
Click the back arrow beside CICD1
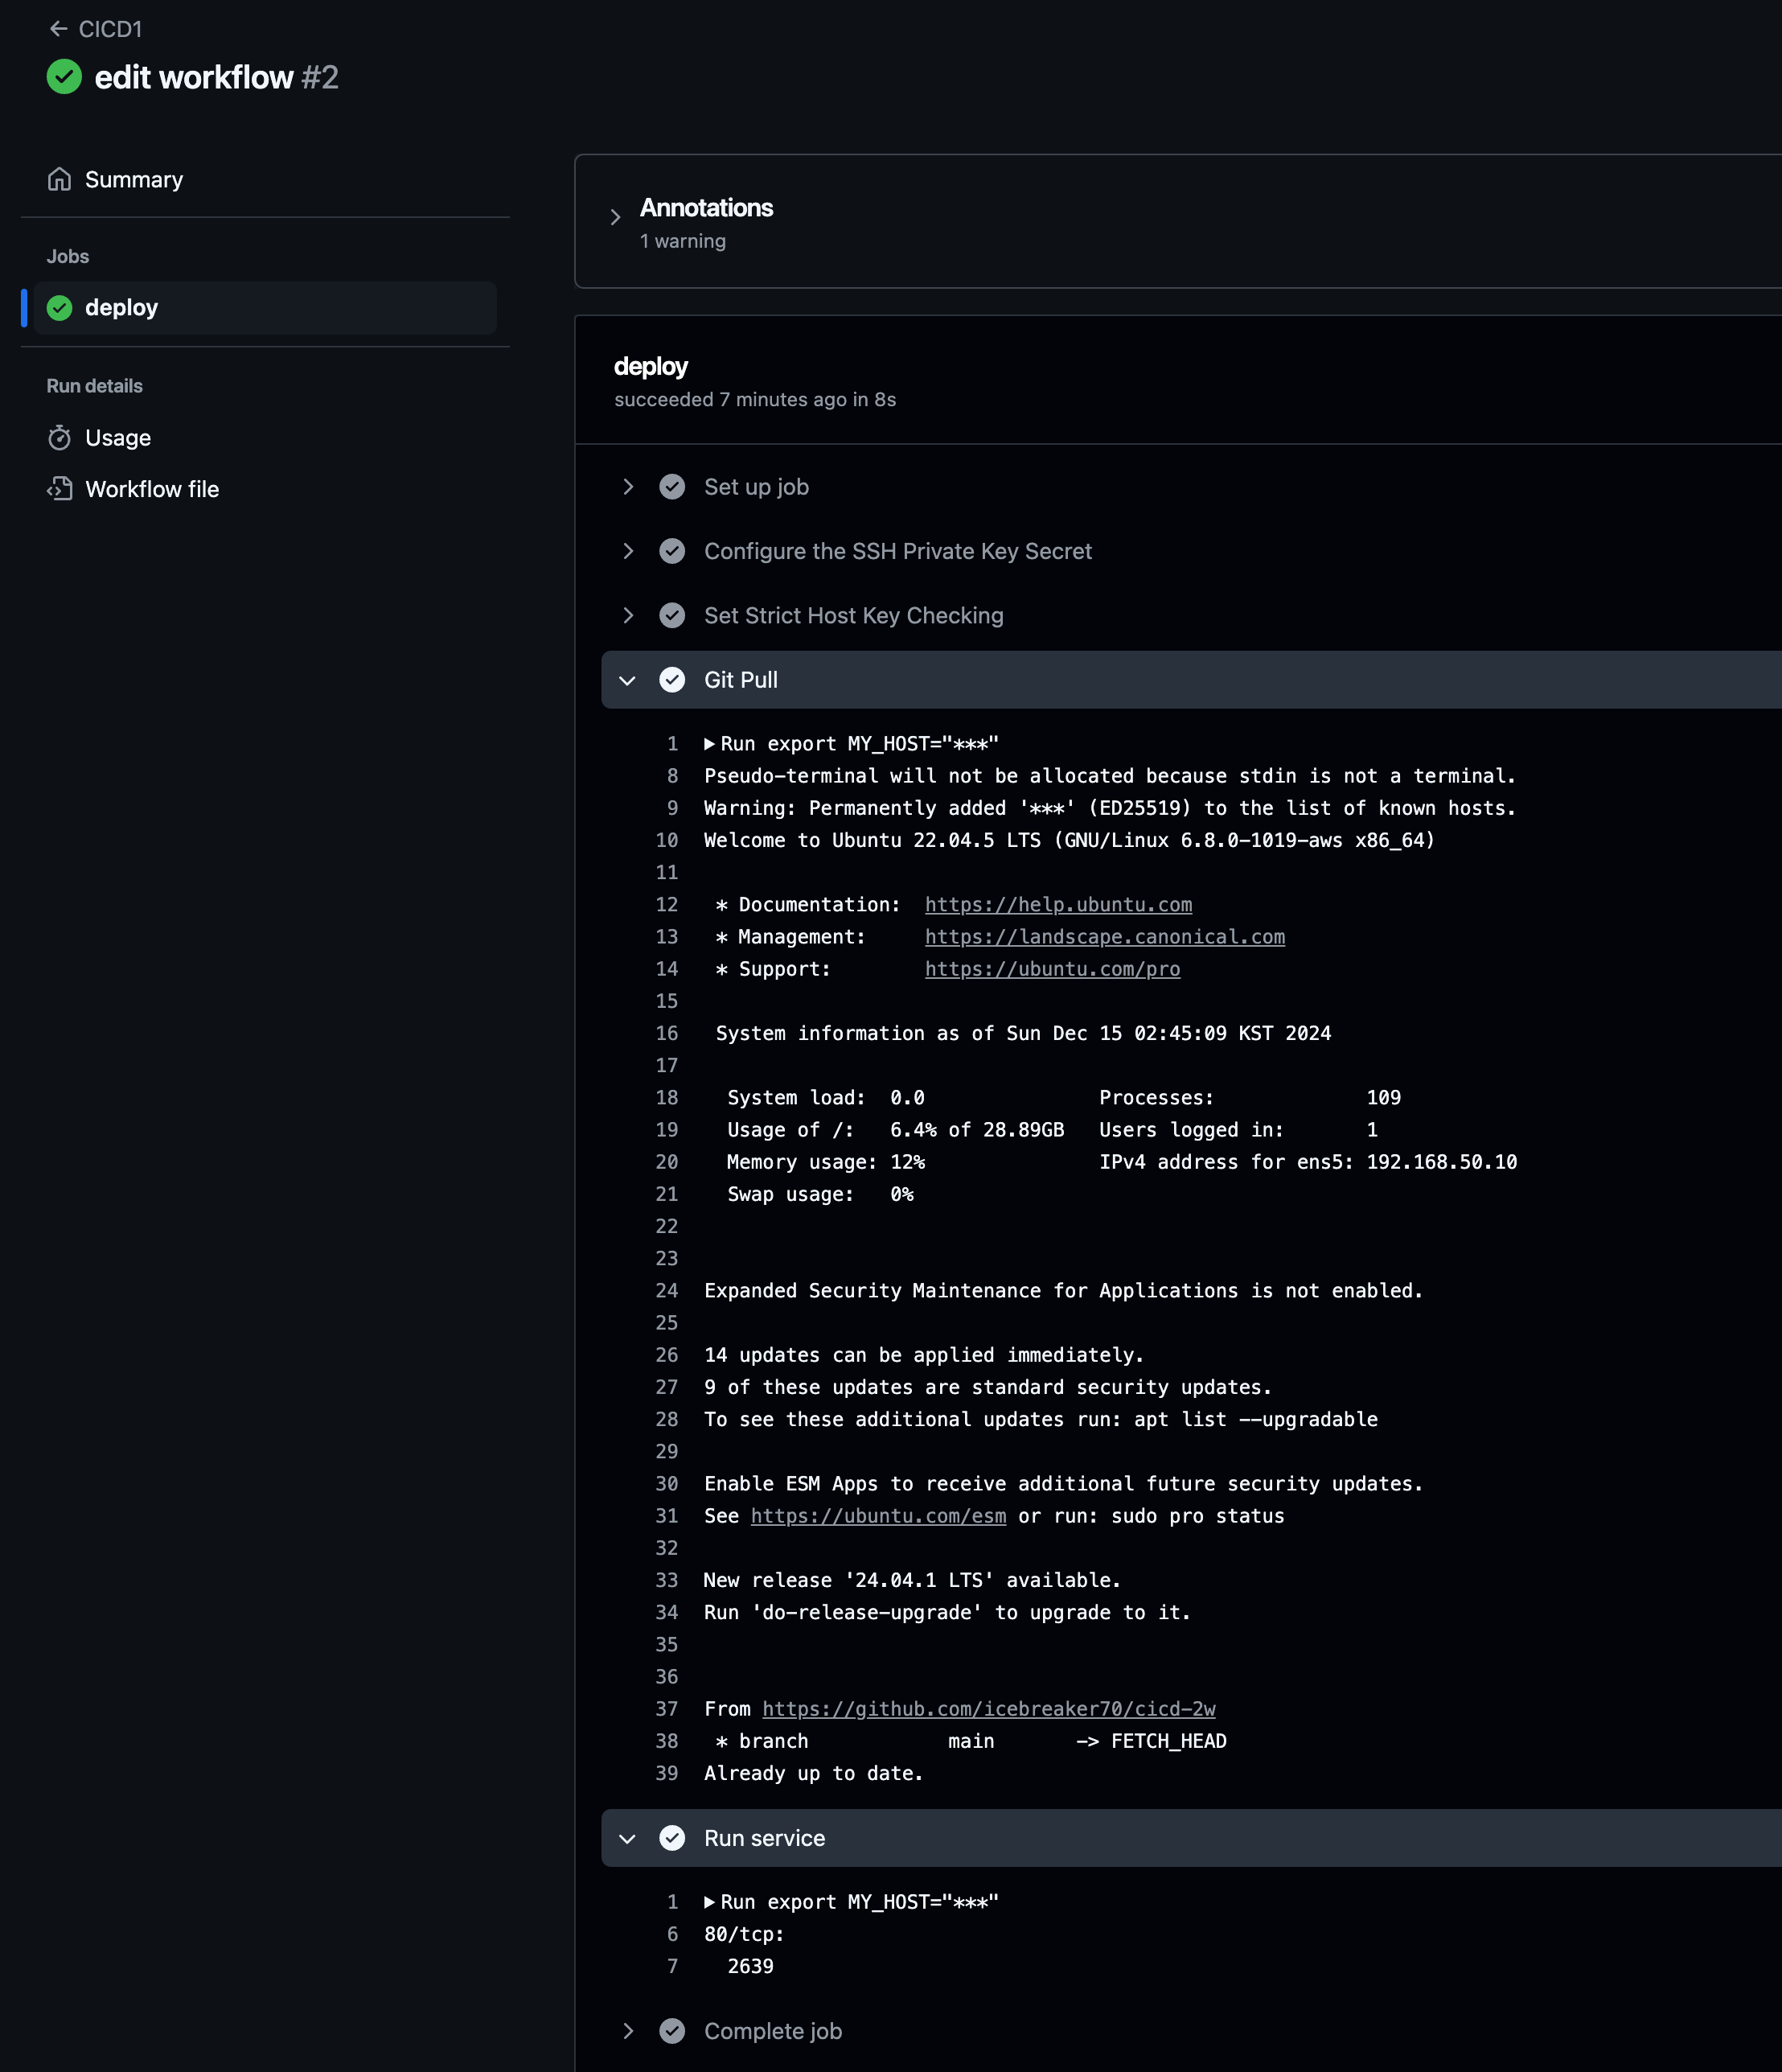point(58,29)
